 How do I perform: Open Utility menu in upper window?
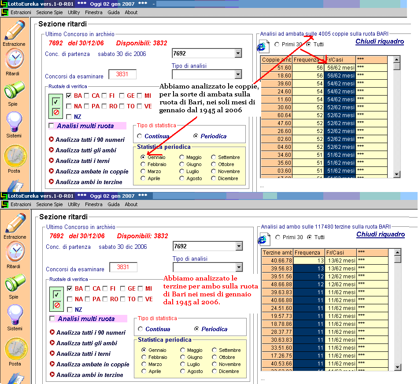74,12
